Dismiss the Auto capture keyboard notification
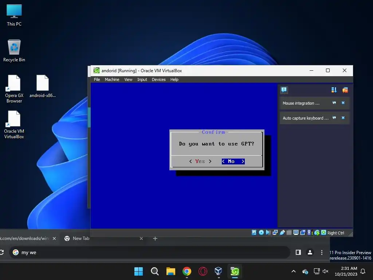The height and width of the screenshot is (280, 373). point(343,118)
